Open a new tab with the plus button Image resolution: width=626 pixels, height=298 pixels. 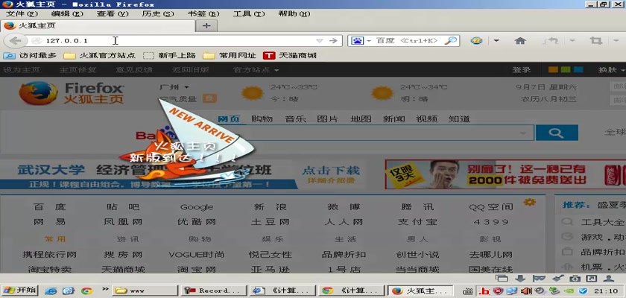pyautogui.click(x=206, y=26)
